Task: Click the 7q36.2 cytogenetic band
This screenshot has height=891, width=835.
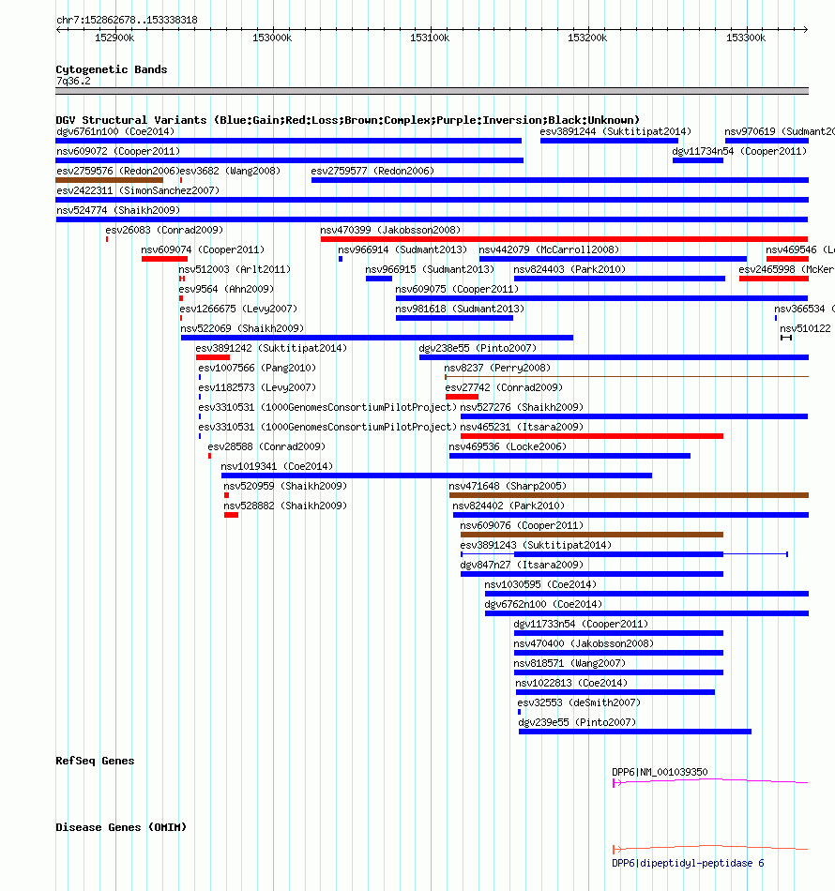Action: [x=432, y=91]
